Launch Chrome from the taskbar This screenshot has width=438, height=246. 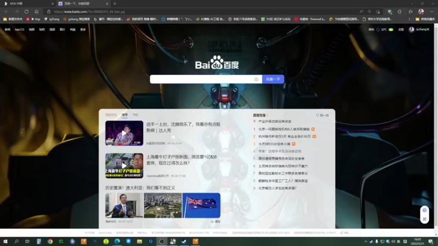click(x=50, y=242)
